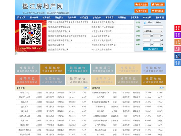Click 更多 in 出租房源 header
The height and width of the screenshot is (136, 181).
pyautogui.click(x=162, y=88)
